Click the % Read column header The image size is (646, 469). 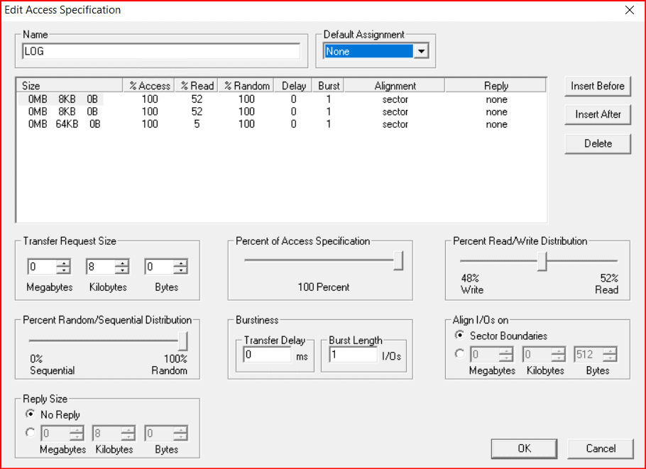pyautogui.click(x=197, y=86)
